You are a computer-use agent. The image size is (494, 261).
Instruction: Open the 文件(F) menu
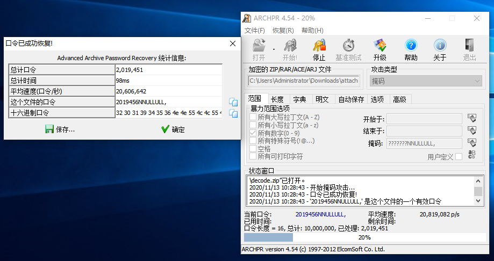pyautogui.click(x=255, y=31)
